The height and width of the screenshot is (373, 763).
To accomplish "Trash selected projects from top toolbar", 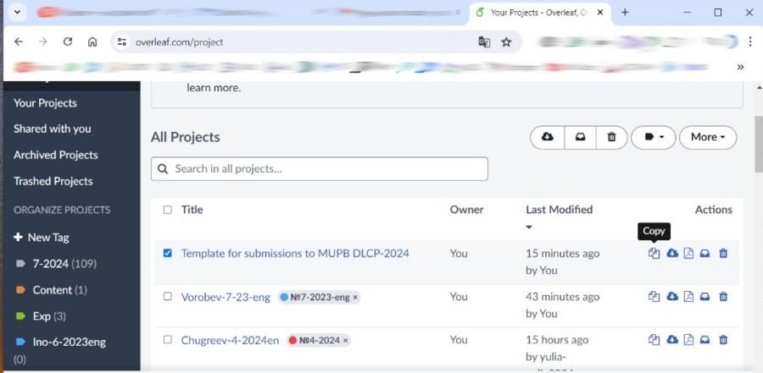I will click(611, 138).
